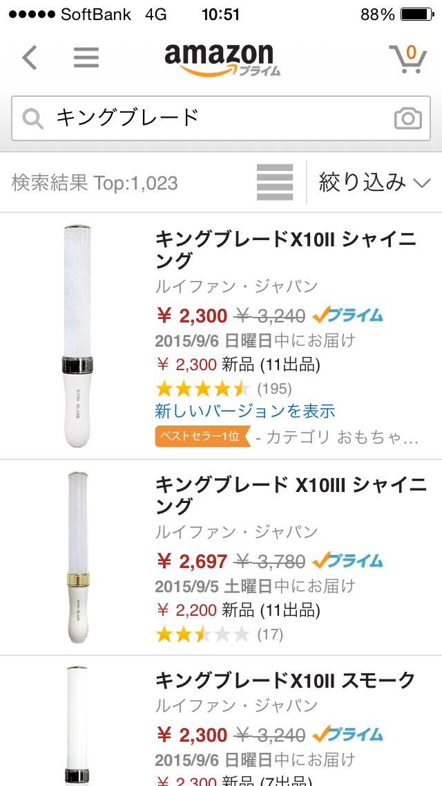Open キングブレードX10II スモーク product title
The height and width of the screenshot is (786, 442).
tap(285, 680)
